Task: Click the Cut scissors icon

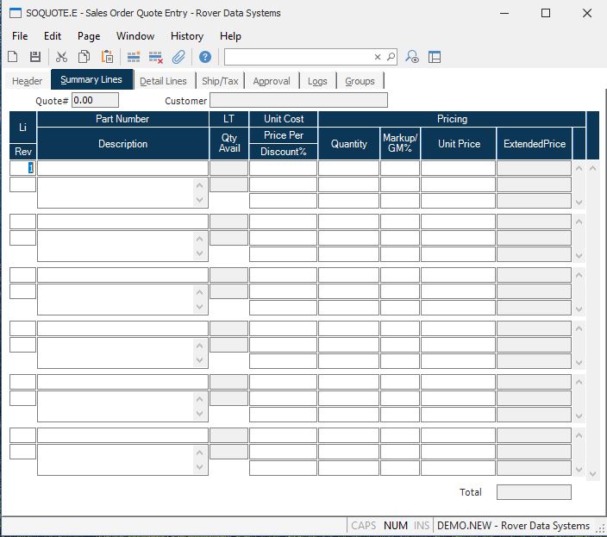Action: 62,57
